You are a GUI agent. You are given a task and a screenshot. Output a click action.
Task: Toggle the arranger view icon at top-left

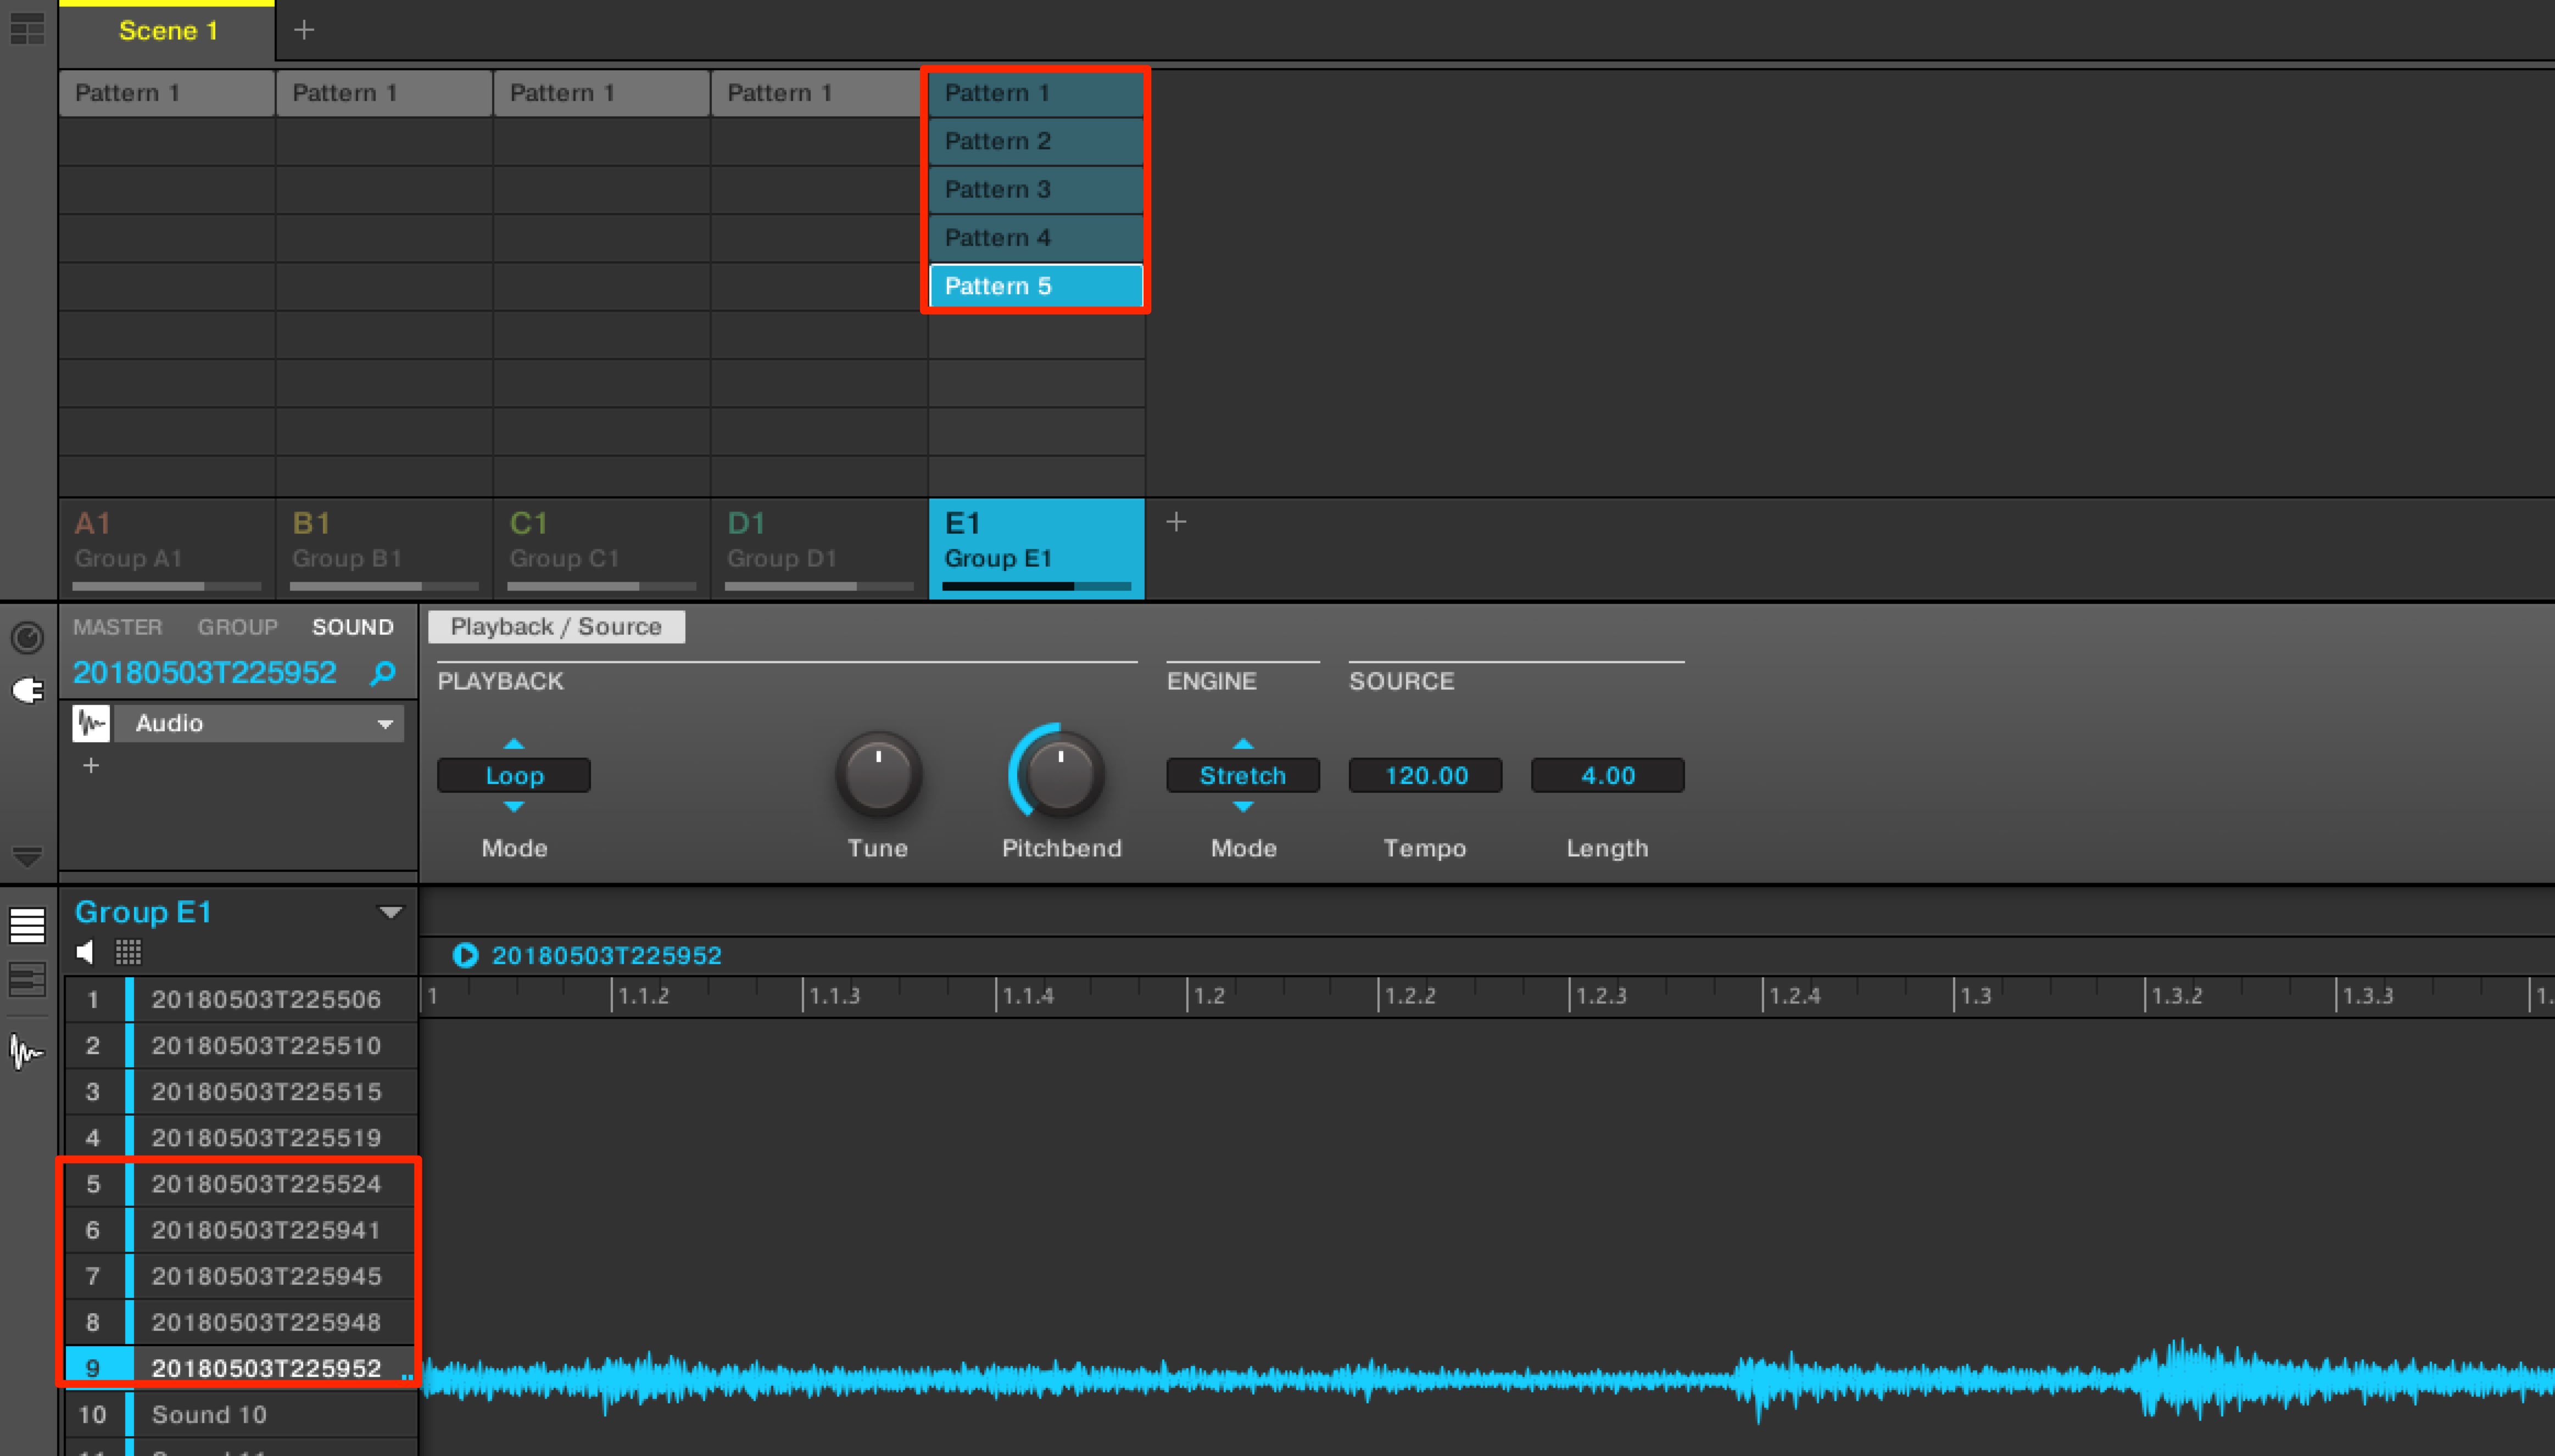pos(27,30)
